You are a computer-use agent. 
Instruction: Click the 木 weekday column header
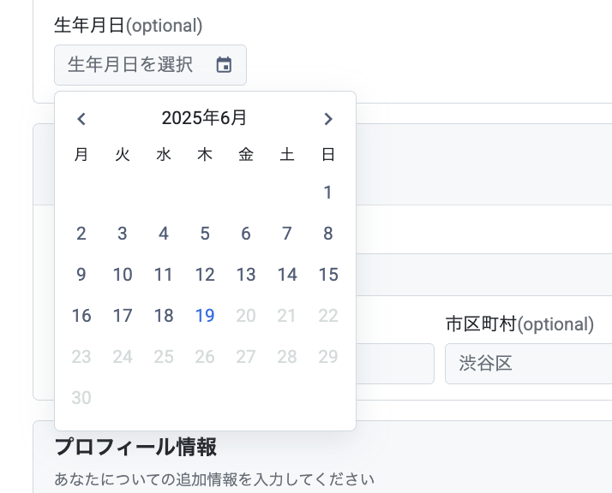point(205,154)
